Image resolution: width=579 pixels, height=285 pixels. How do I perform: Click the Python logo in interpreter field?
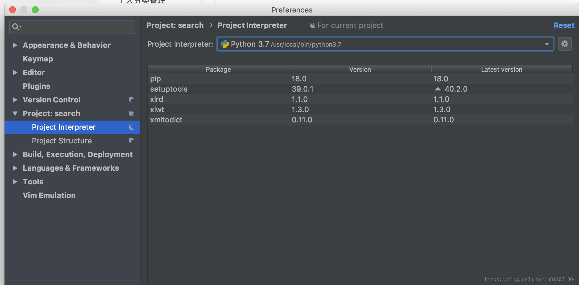[x=225, y=44]
